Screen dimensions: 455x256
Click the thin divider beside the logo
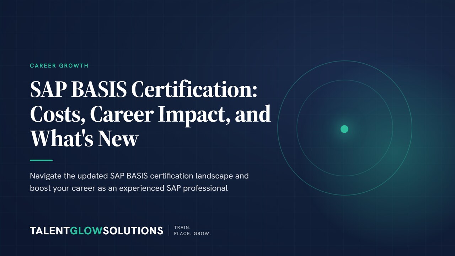click(168, 230)
